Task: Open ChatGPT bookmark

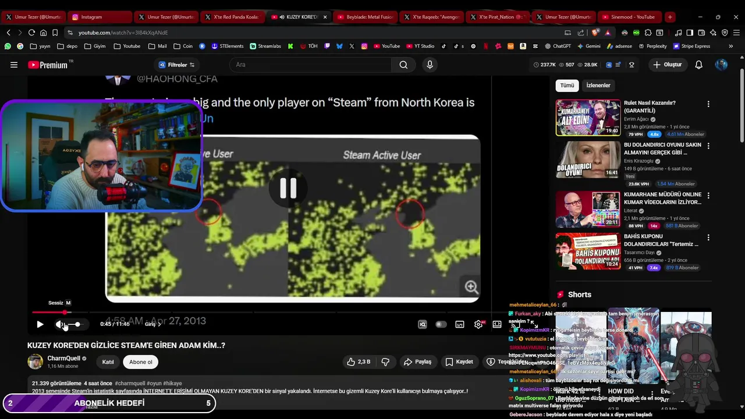Action: 558,46
